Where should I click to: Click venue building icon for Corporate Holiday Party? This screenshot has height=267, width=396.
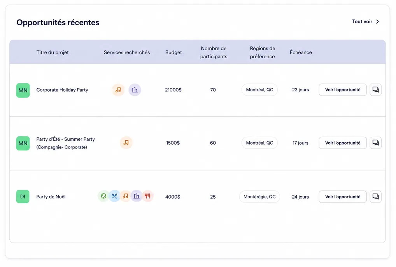pyautogui.click(x=135, y=90)
